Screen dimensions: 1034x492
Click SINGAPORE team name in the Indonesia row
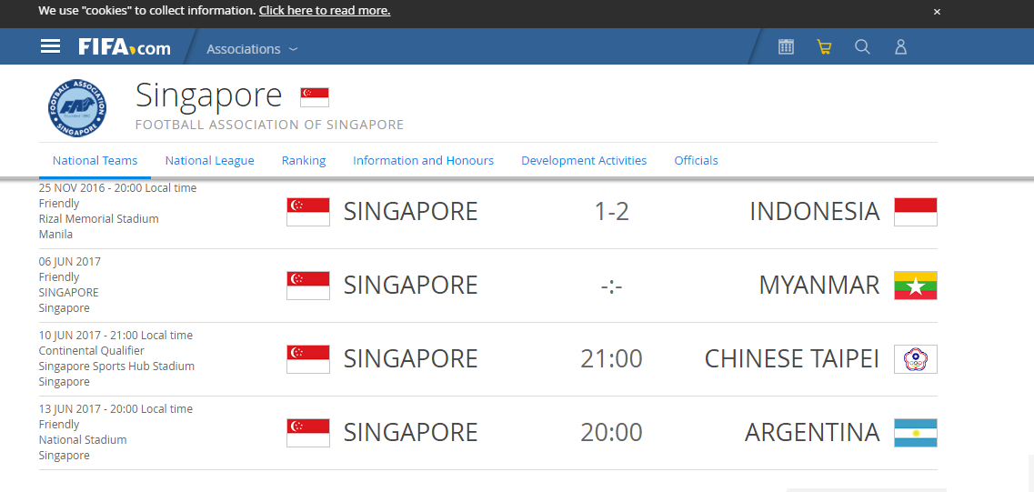(410, 212)
